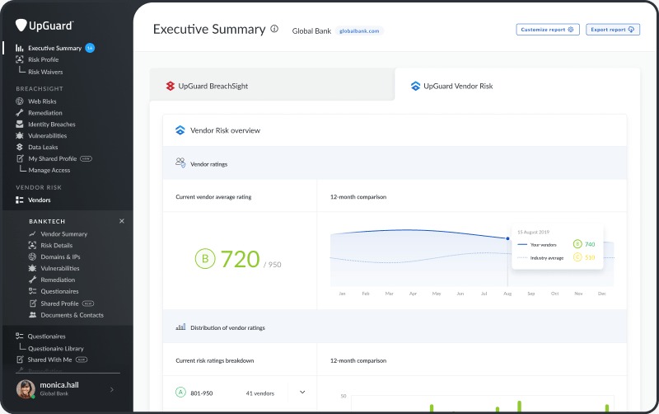Click Vendor Summary trend icon
The width and height of the screenshot is (659, 414).
[32, 234]
